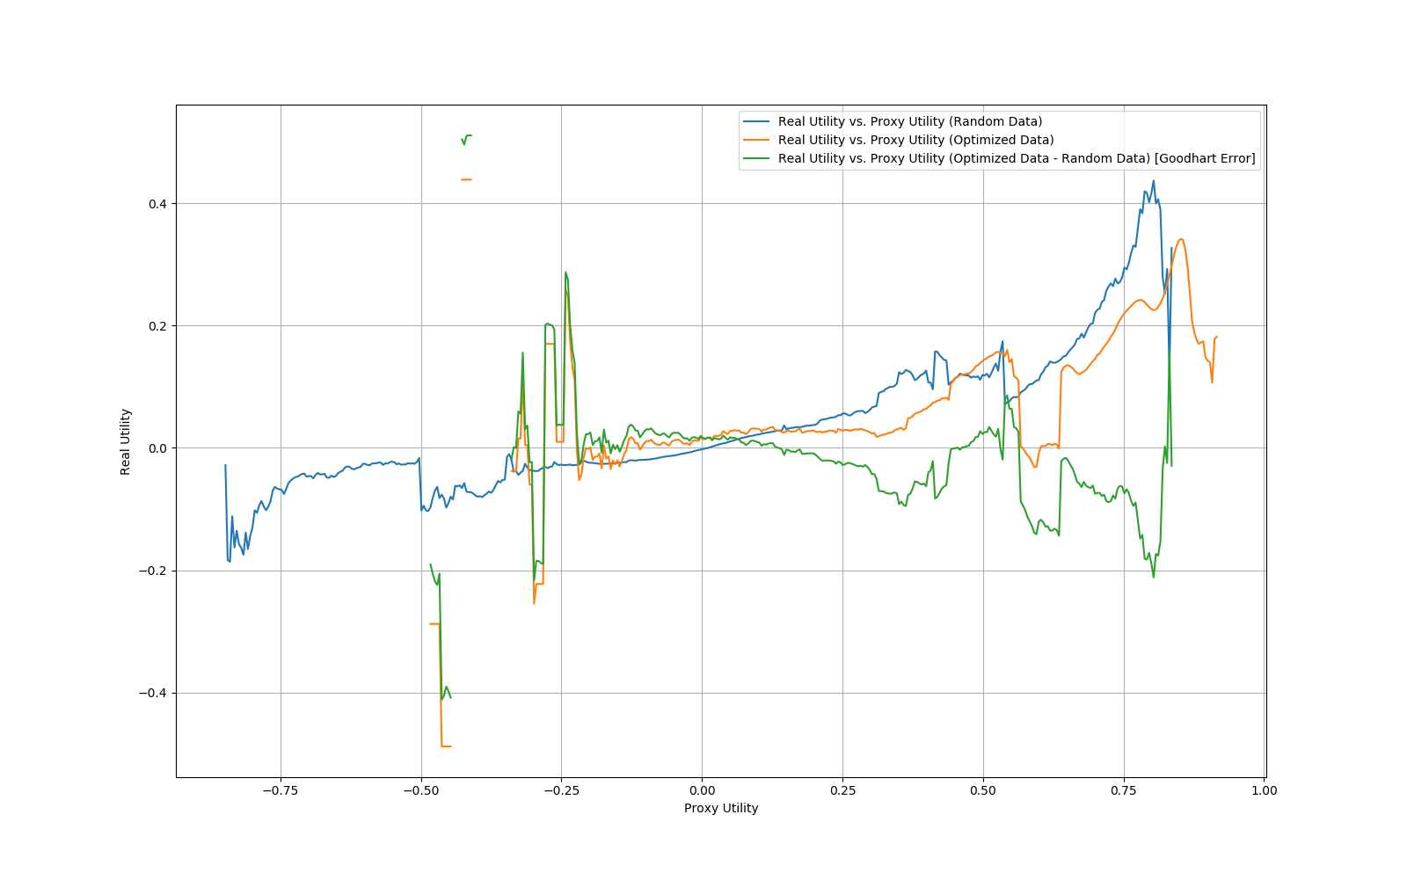Select the y-axis tick label −0.4
Image resolution: width=1407 pixels, height=873 pixels.
click(x=152, y=693)
